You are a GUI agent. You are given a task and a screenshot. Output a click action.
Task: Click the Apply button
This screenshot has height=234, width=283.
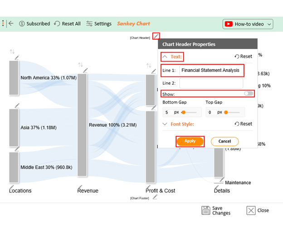click(190, 141)
